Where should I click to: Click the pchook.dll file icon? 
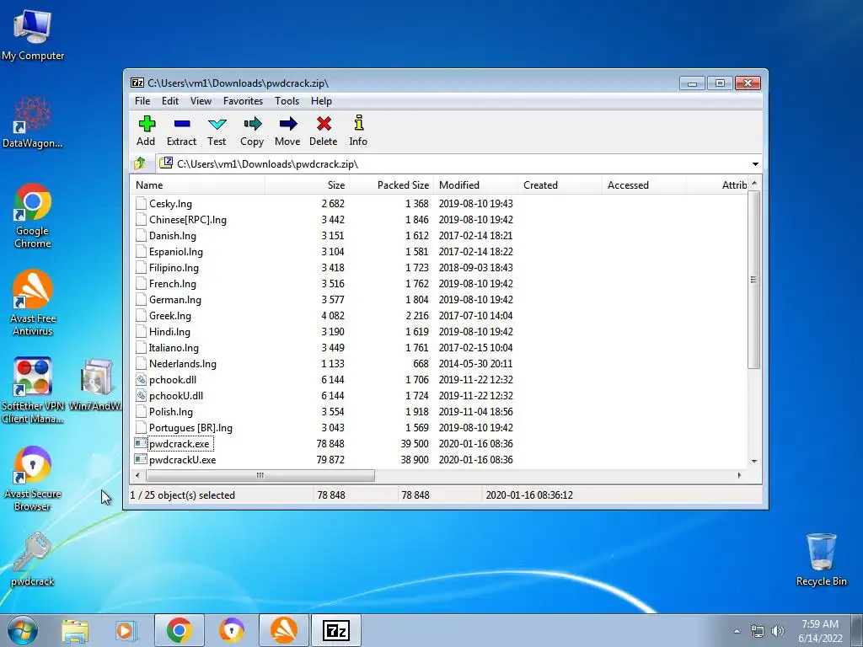coord(141,380)
